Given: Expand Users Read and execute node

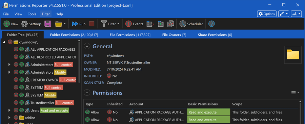Looking at the screenshot, I should point(9,110).
